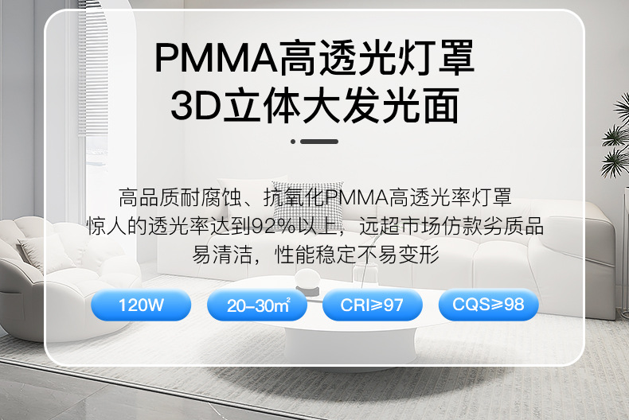Click the window blinds at top left

pos(93,68)
